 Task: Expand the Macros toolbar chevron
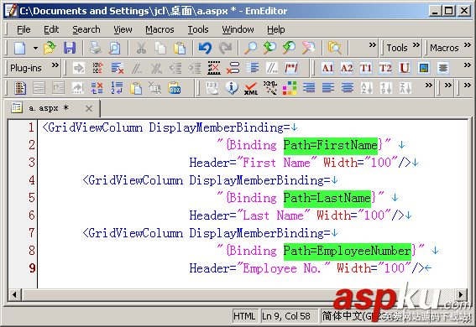pos(468,45)
